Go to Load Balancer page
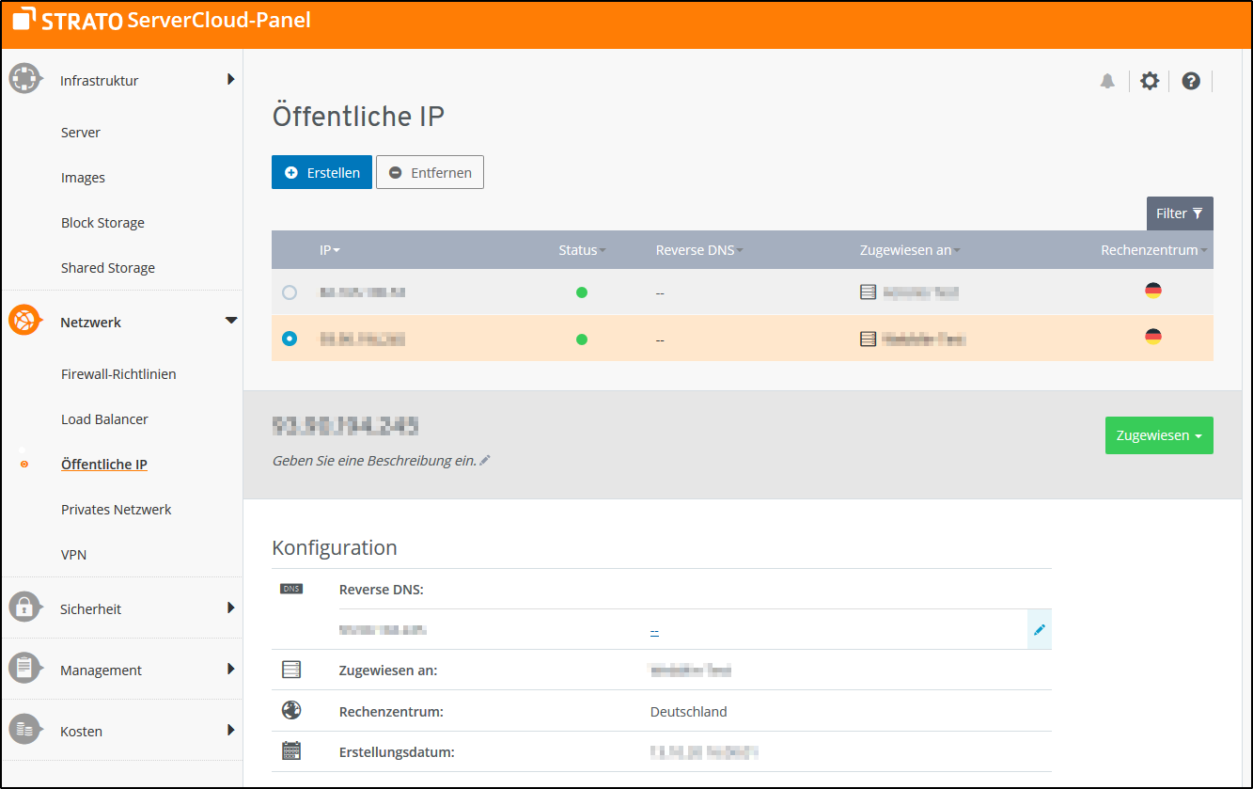This screenshot has width=1253, height=789. 104,419
